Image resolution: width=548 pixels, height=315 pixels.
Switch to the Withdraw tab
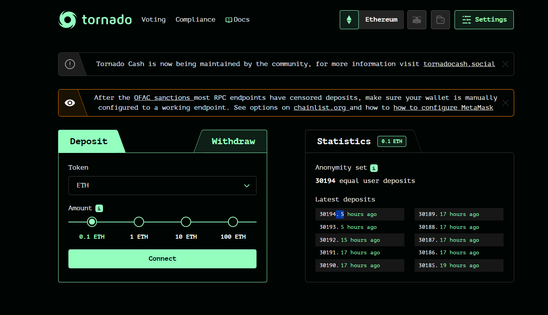233,141
